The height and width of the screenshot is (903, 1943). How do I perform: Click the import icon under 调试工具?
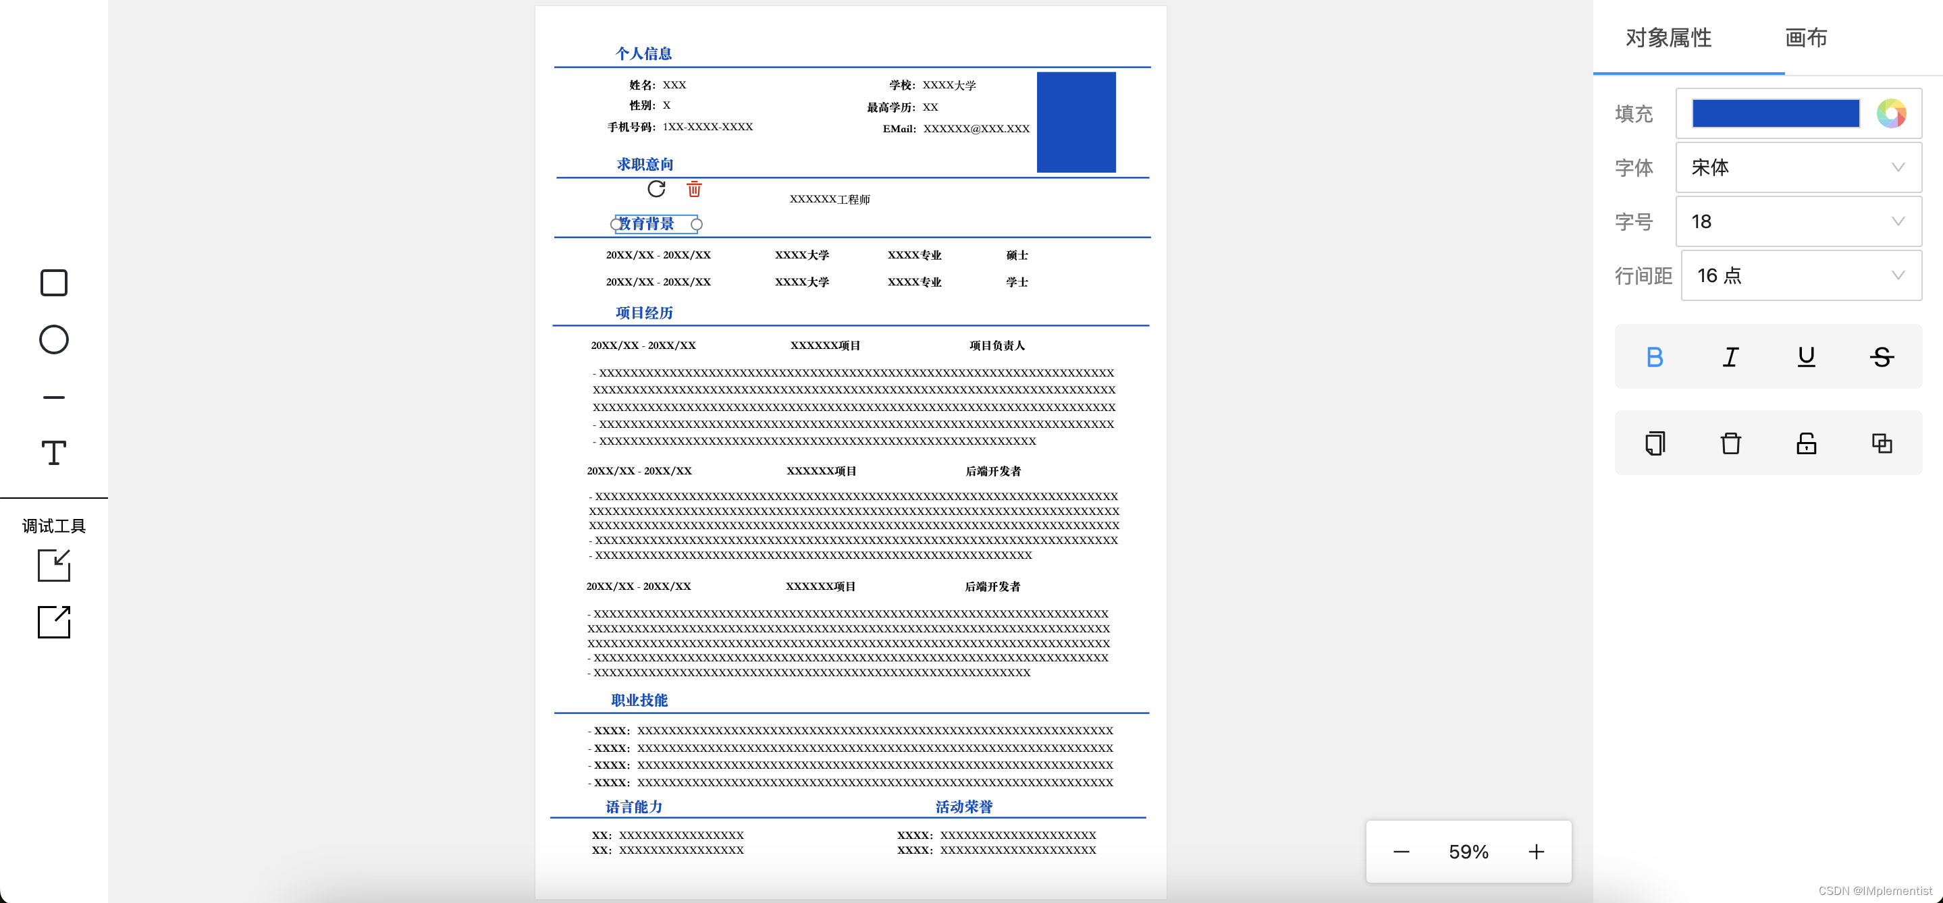coord(53,566)
